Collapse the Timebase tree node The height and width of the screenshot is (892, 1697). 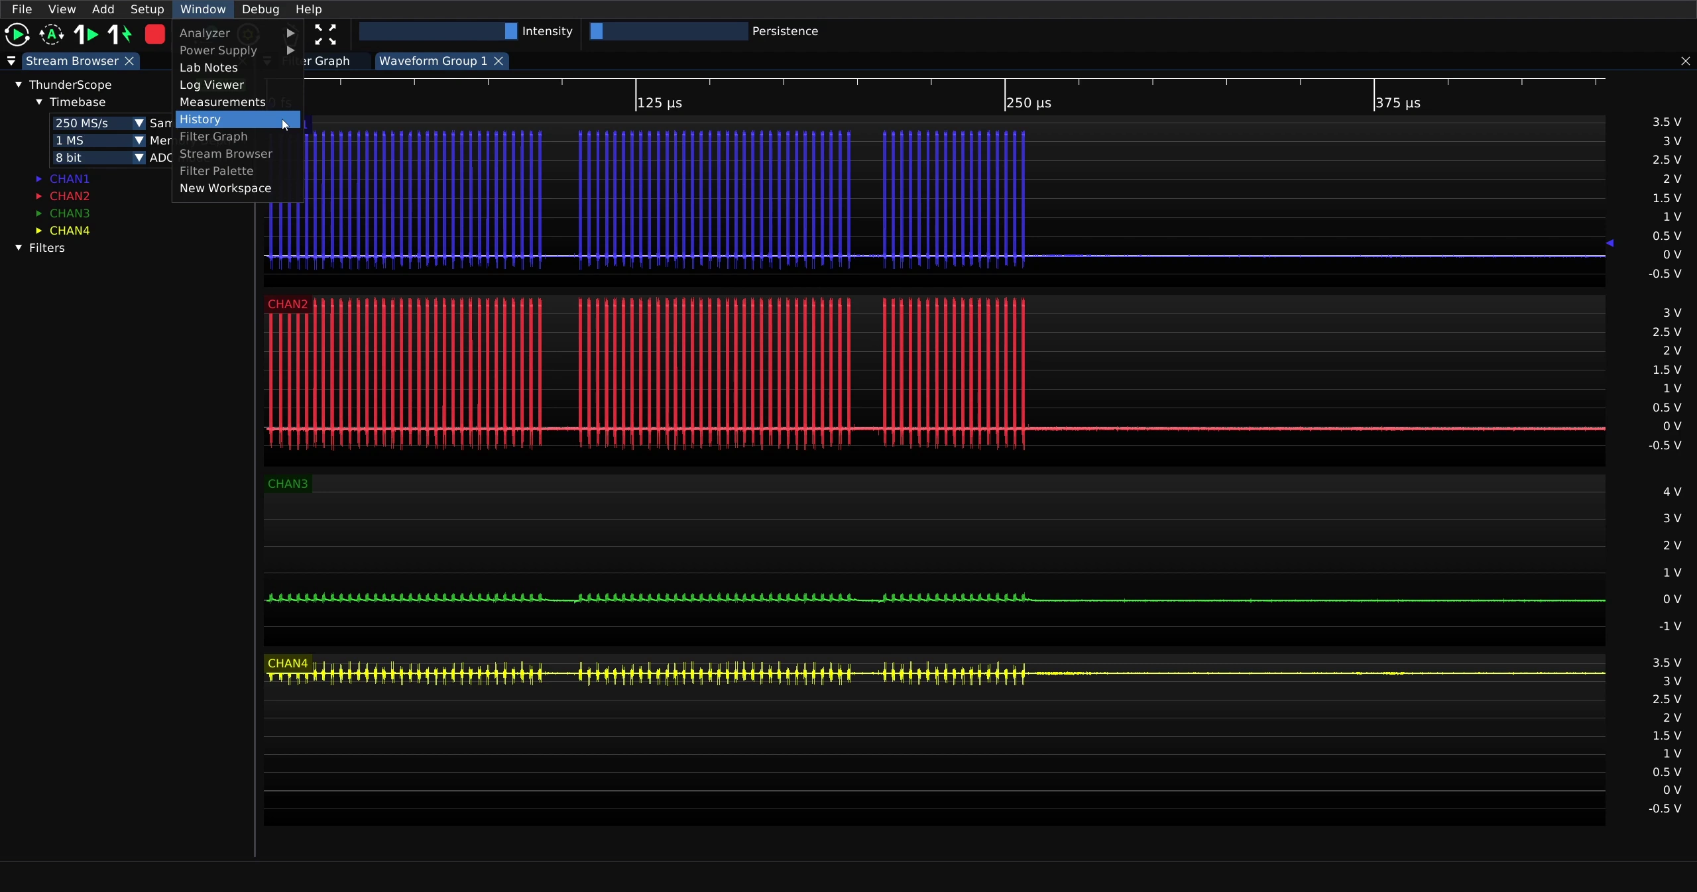tap(39, 102)
